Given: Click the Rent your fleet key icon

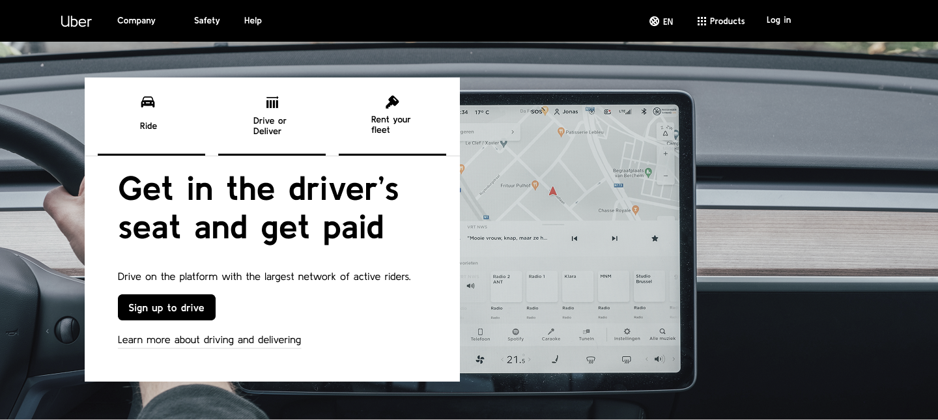Looking at the screenshot, I should pyautogui.click(x=392, y=102).
